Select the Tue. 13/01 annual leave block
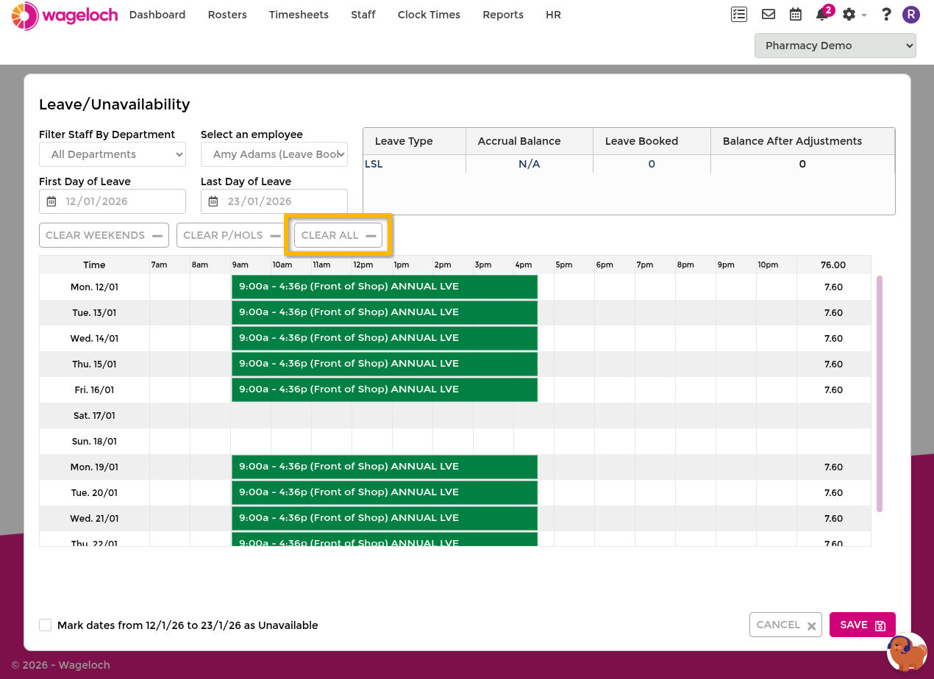The width and height of the screenshot is (934, 679). [385, 312]
